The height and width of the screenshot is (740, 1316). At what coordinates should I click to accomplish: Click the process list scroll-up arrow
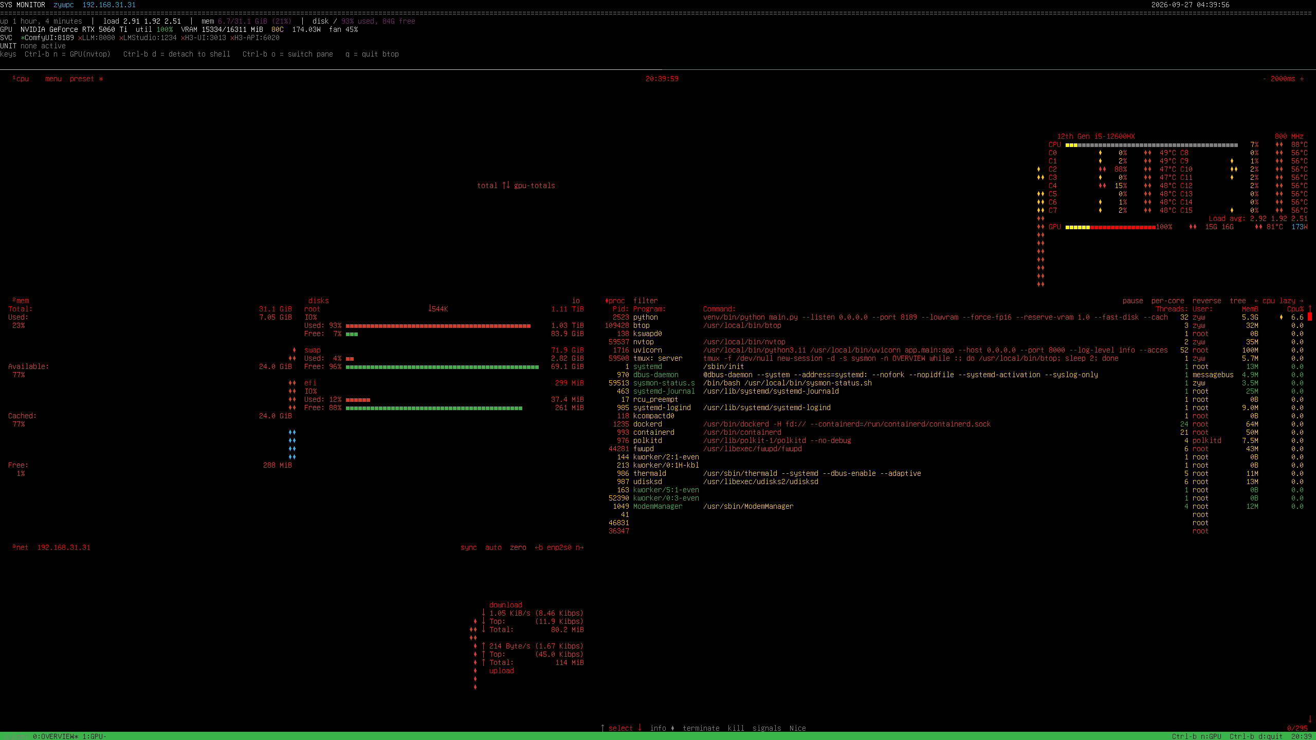tap(1310, 308)
